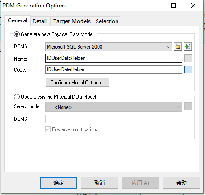Toggle the Preserve modifications checkbox
Viewport: 205px width, 195px height.
pyautogui.click(x=48, y=129)
